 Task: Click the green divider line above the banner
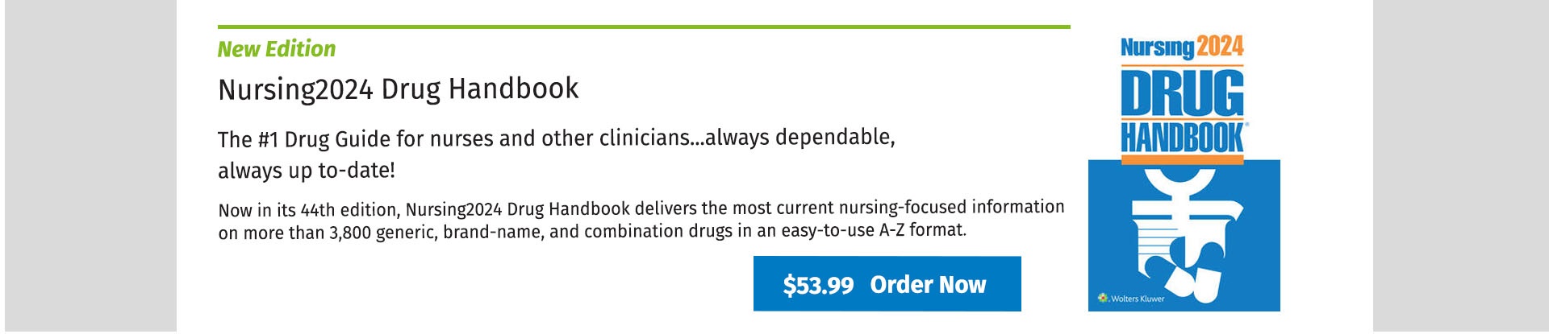[644, 27]
